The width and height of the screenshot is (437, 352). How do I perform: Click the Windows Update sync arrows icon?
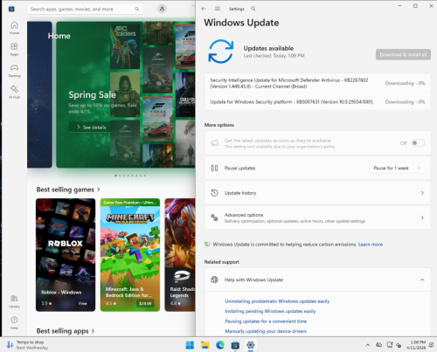coord(221,52)
